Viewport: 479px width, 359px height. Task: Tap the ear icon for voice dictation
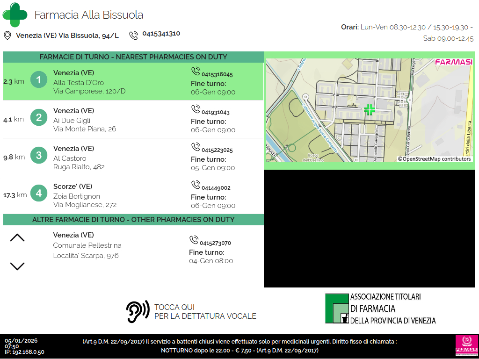point(138,311)
